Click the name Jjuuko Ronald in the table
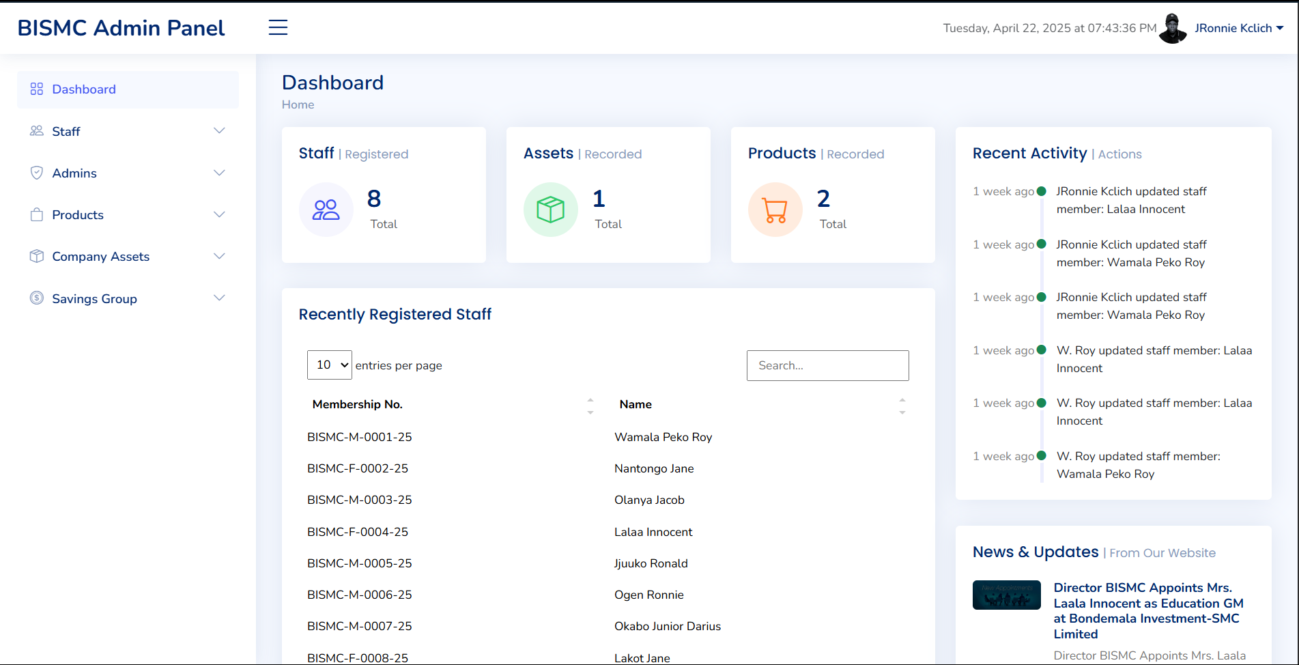1299x665 pixels. point(651,563)
